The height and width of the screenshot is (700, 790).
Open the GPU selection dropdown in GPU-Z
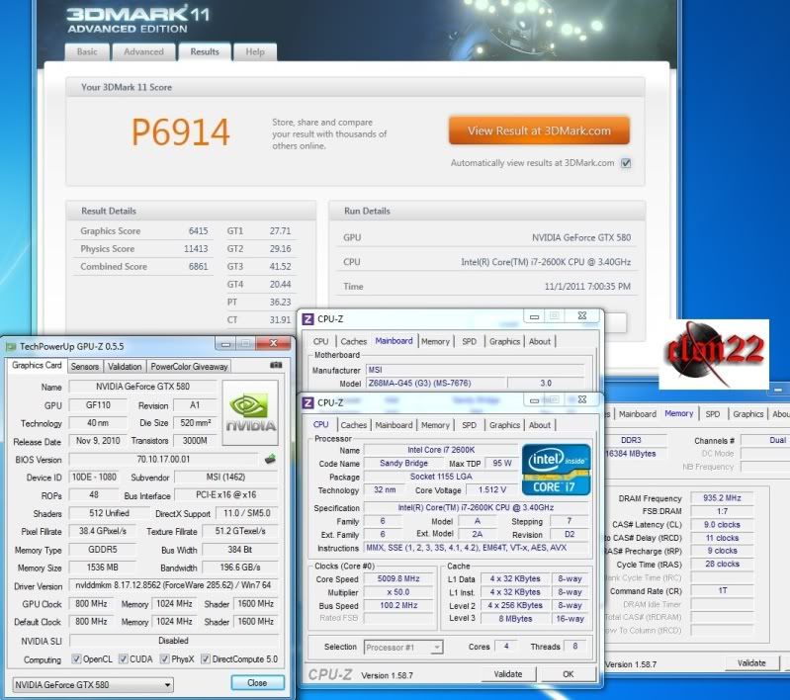tap(93, 685)
